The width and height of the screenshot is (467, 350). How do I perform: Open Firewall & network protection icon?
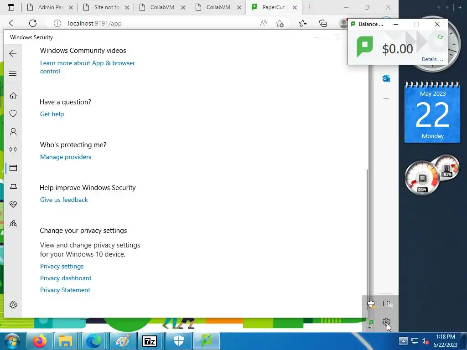(x=13, y=150)
